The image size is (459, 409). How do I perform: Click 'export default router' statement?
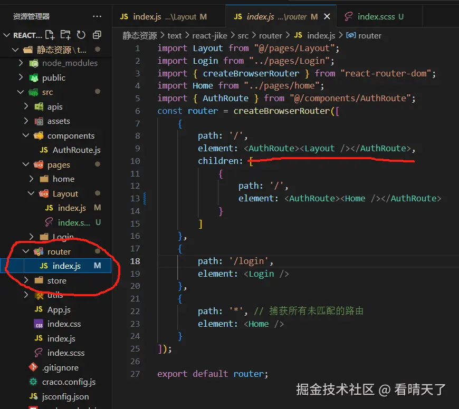pos(213,374)
